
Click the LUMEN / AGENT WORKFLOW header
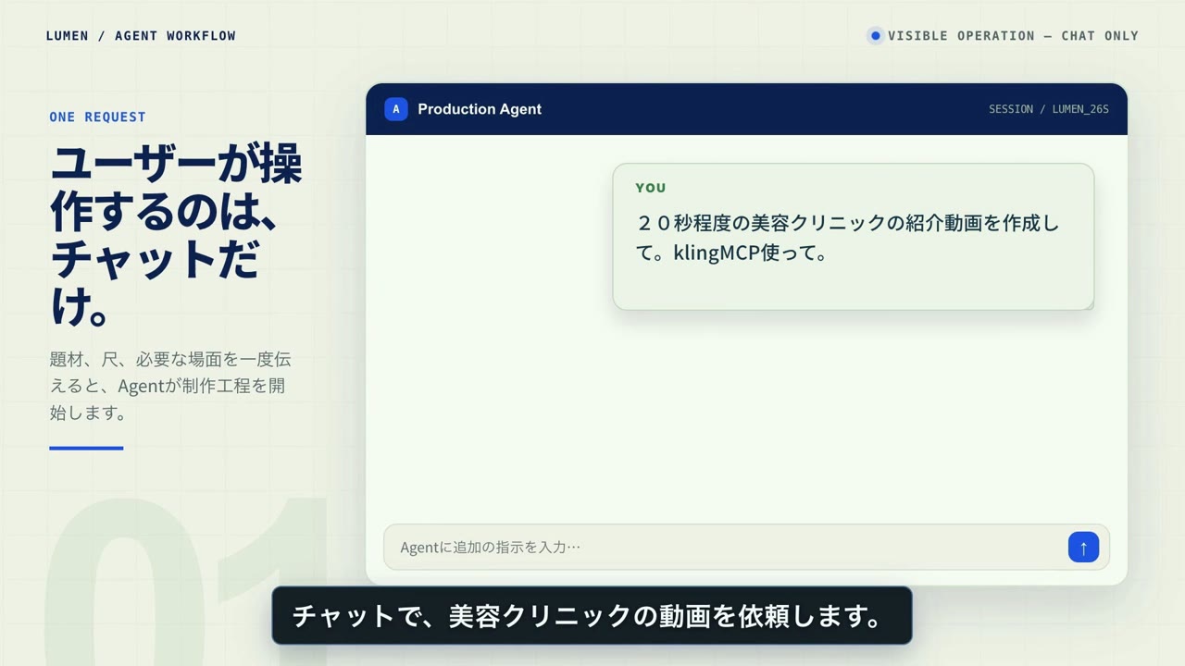[x=141, y=36]
